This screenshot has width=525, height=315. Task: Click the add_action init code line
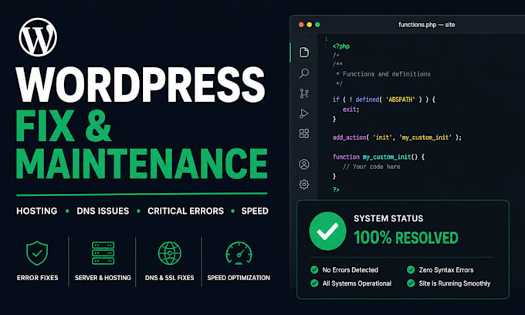pyautogui.click(x=397, y=137)
